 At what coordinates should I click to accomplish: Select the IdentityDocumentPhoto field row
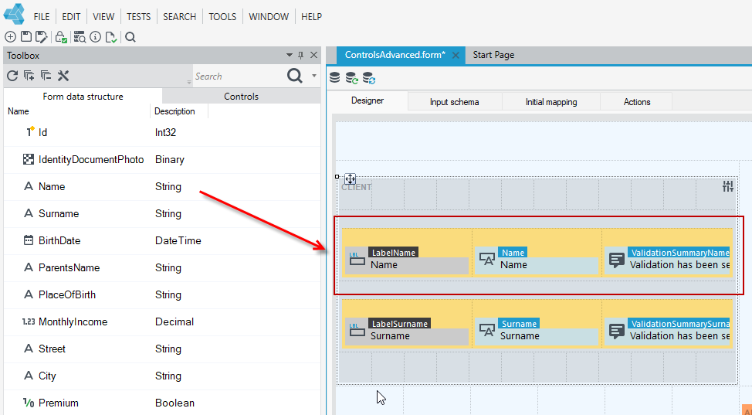pos(162,159)
